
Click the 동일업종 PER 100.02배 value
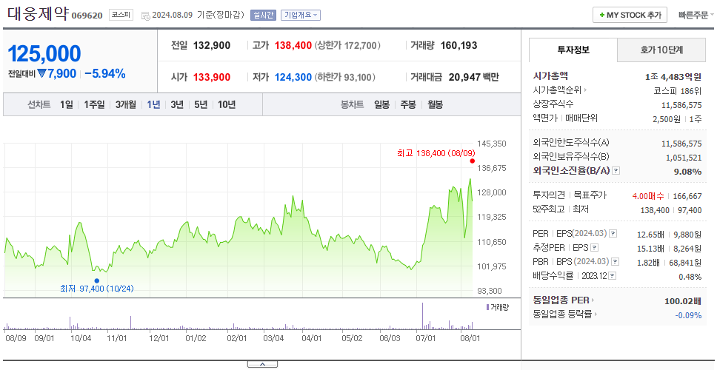(683, 301)
